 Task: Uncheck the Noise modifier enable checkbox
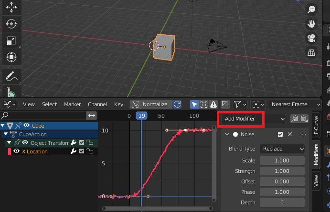(x=280, y=134)
